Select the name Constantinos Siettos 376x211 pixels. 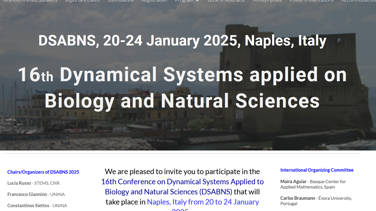[28, 205]
